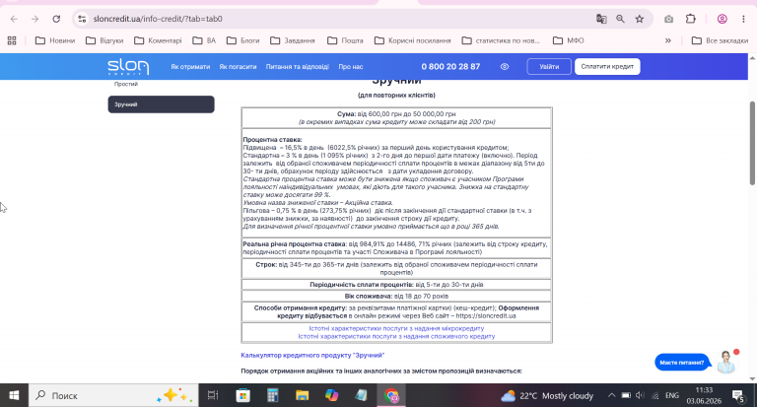Open Task View on the taskbar
The width and height of the screenshot is (757, 407).
pos(213,396)
